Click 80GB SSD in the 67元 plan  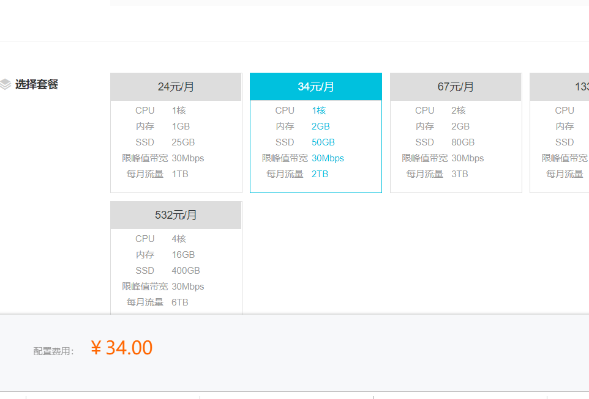click(x=463, y=142)
